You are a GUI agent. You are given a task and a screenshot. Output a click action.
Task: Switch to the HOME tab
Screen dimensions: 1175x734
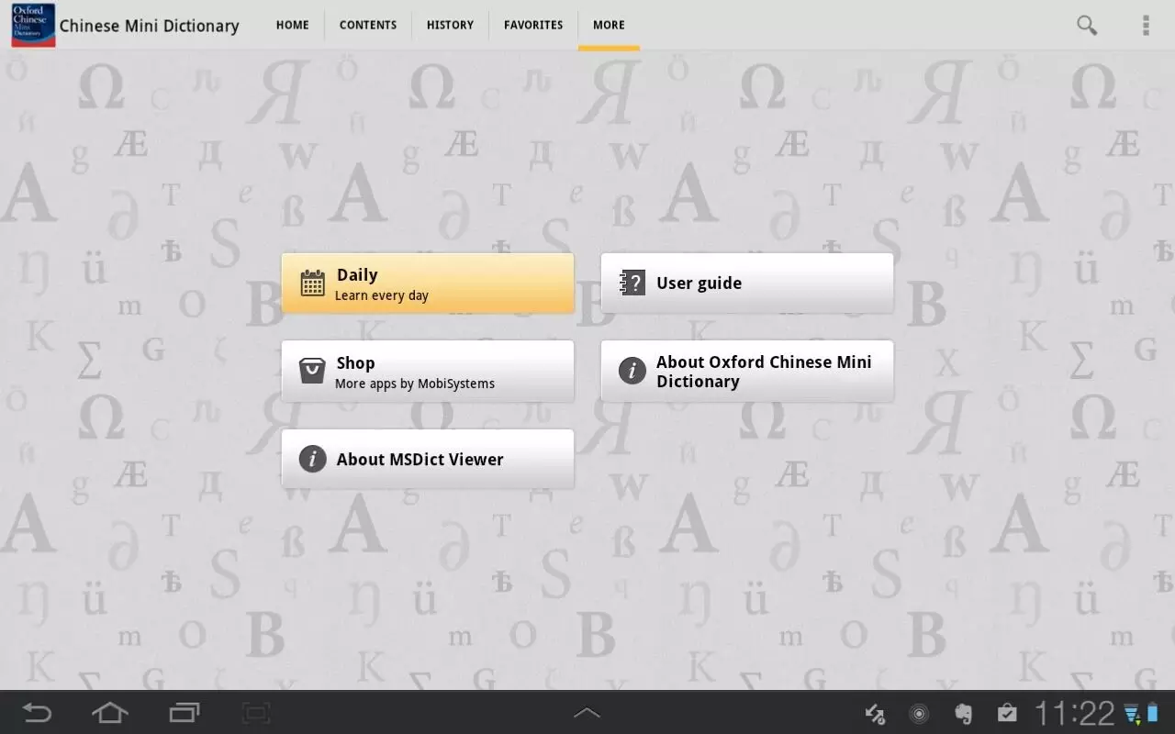pos(293,25)
